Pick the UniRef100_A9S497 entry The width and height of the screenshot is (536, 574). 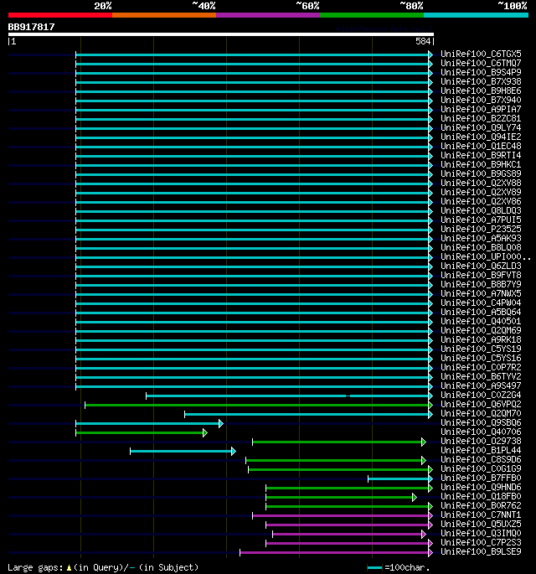[481, 385]
